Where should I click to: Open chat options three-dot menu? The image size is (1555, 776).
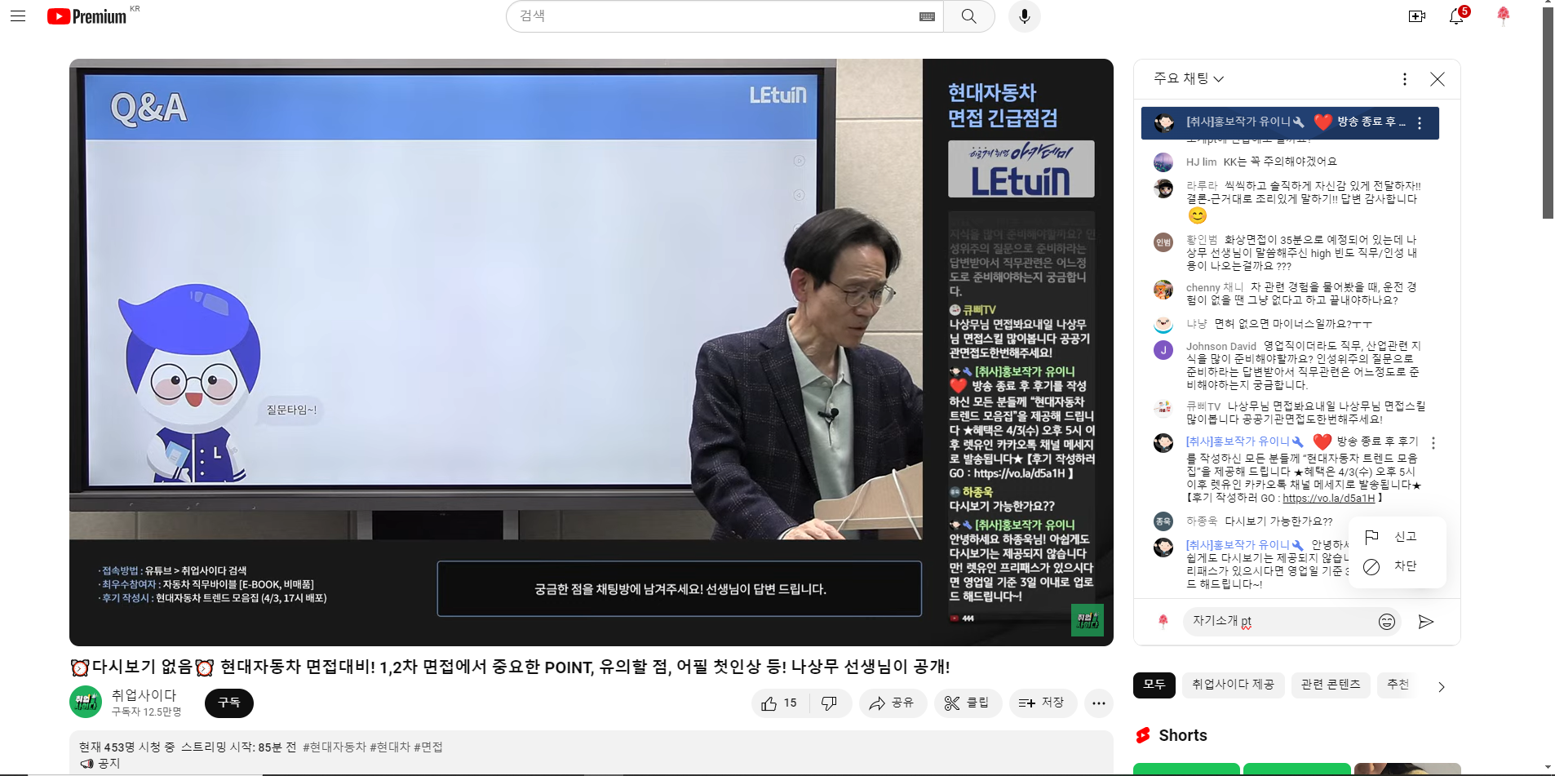(1404, 79)
